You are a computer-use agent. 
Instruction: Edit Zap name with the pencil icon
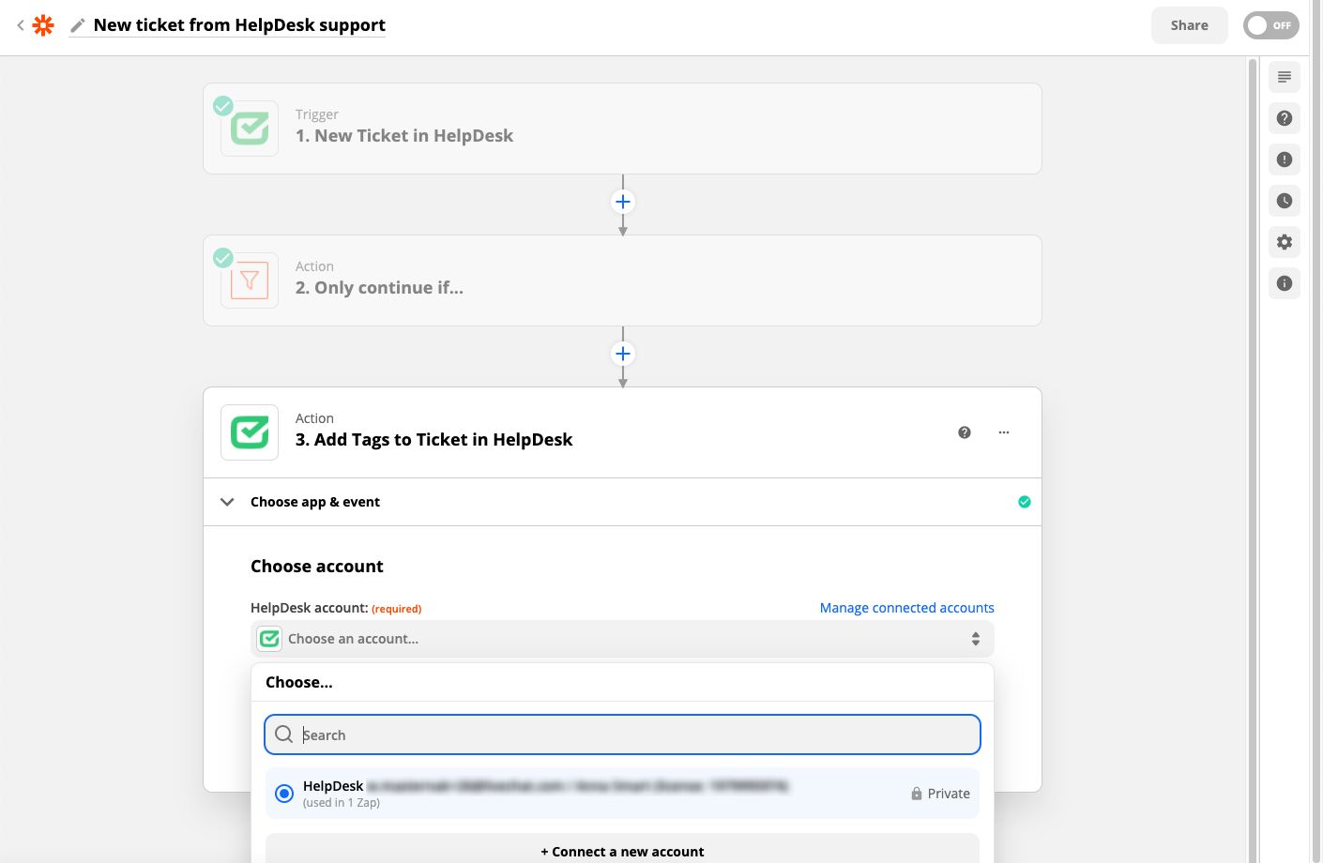[78, 25]
